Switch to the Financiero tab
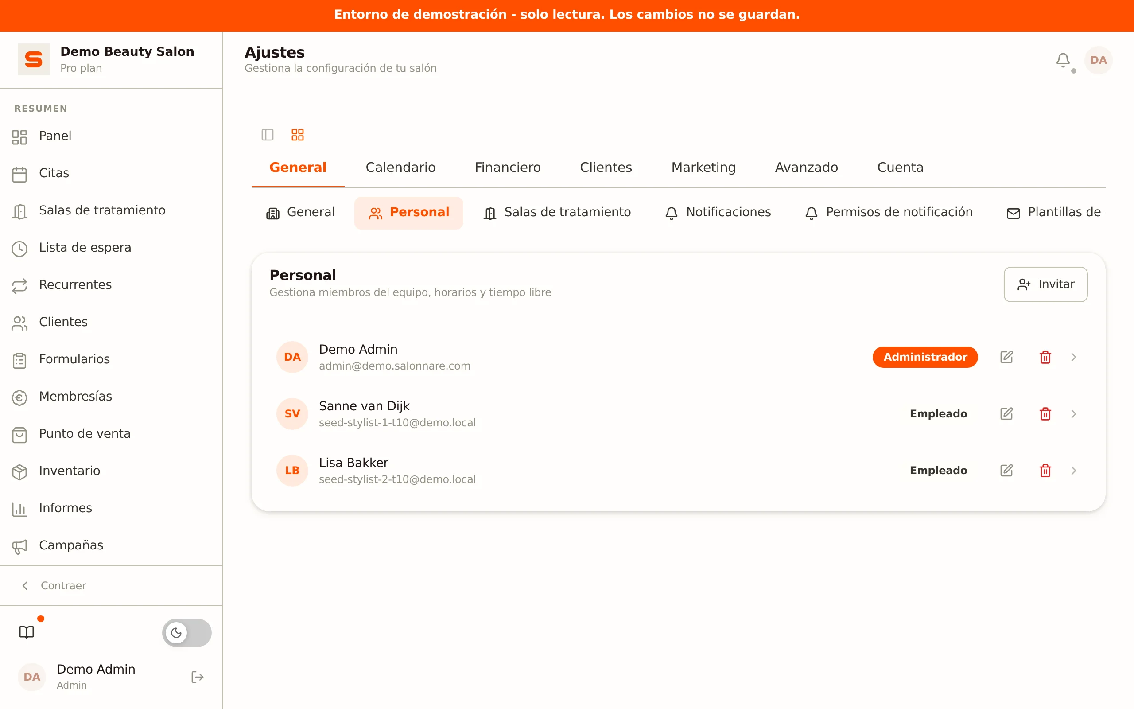1134x709 pixels. (508, 168)
